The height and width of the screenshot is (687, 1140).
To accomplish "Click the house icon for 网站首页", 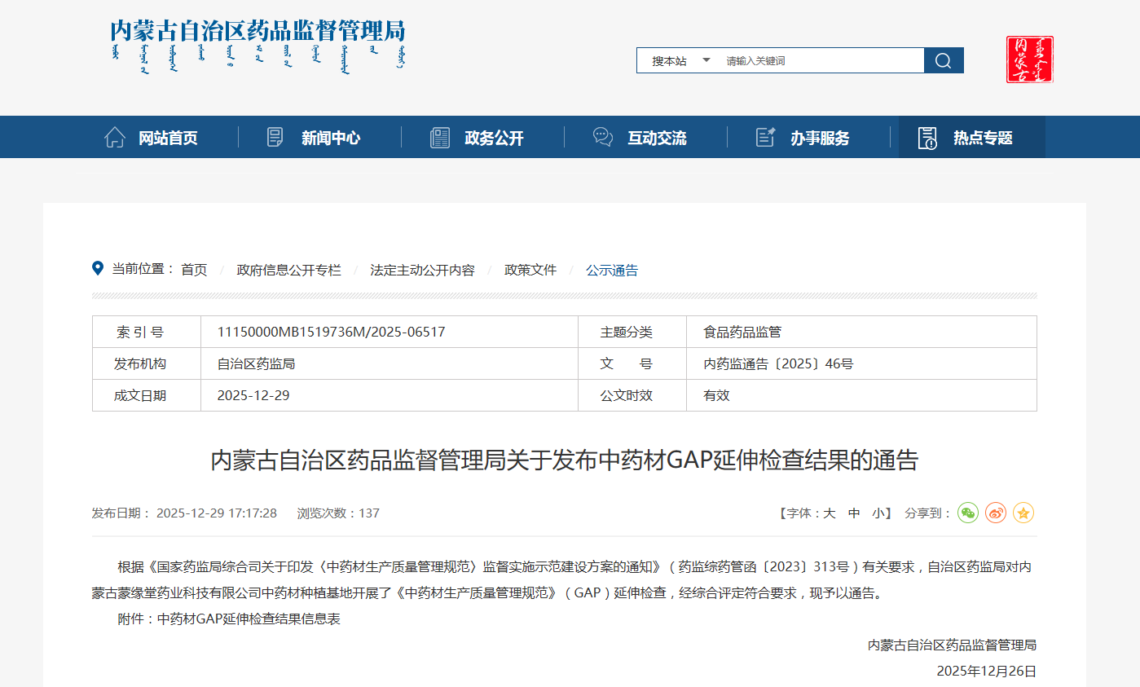I will [x=115, y=137].
